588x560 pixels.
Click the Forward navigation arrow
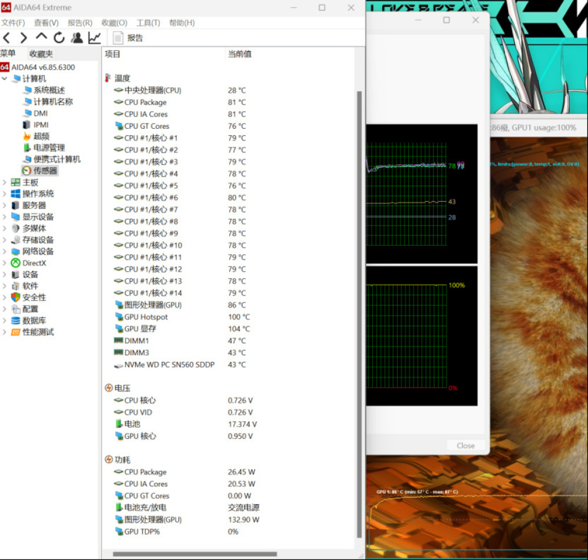(24, 38)
